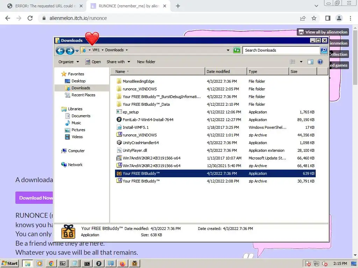
Task: Click the Chrome back navigation arrow
Action: pos(8,18)
